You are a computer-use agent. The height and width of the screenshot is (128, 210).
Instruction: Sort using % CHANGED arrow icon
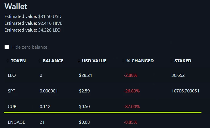(123, 61)
